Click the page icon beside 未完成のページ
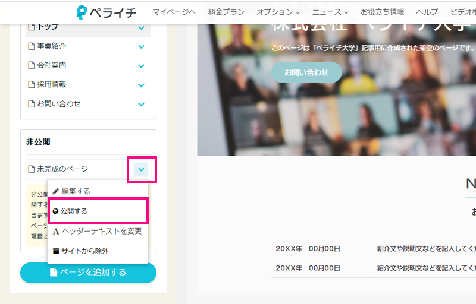This screenshot has height=304, width=476. pyautogui.click(x=32, y=169)
